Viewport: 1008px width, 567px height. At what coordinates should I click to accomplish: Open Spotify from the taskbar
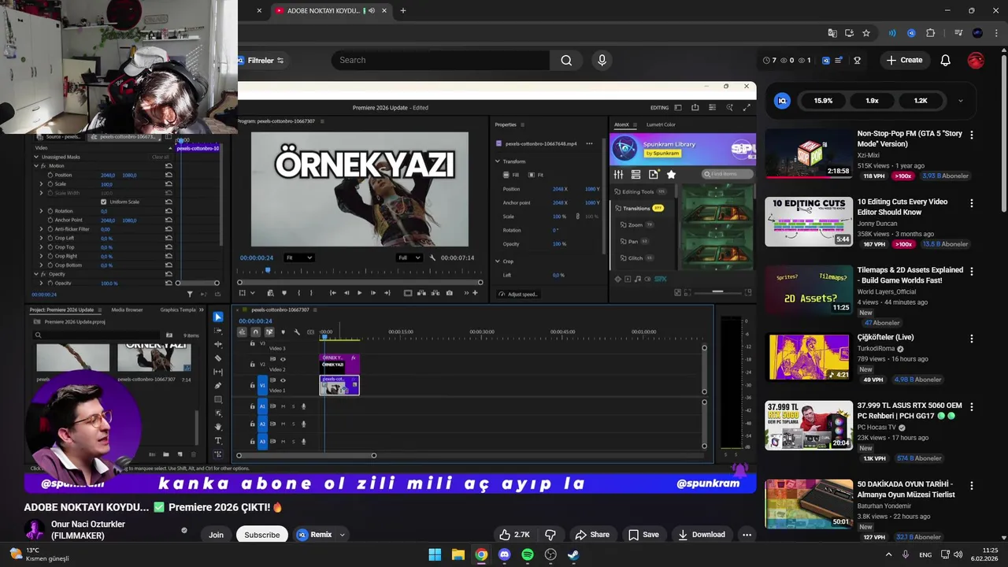click(528, 554)
